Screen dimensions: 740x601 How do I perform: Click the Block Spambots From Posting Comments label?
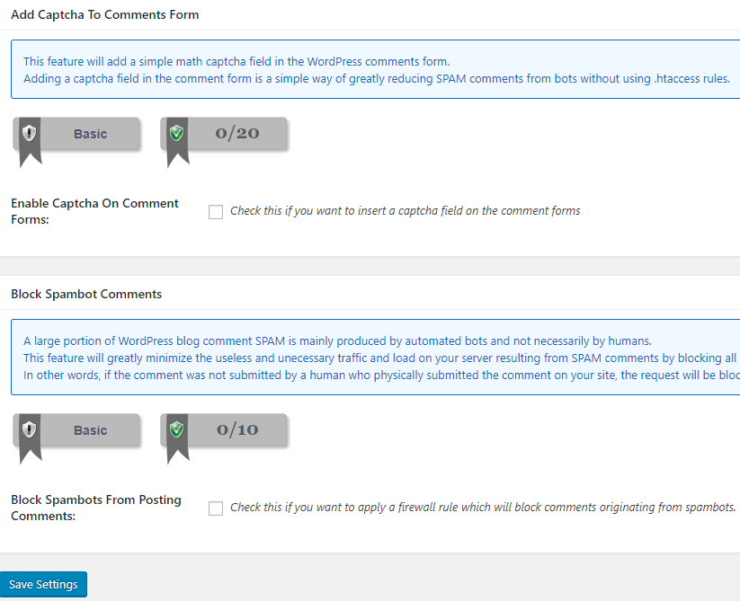(x=96, y=508)
